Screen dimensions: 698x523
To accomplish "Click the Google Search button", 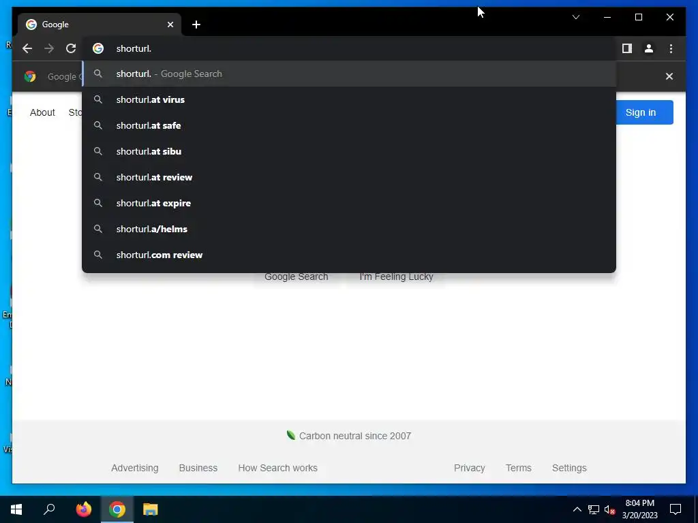I will (x=296, y=276).
